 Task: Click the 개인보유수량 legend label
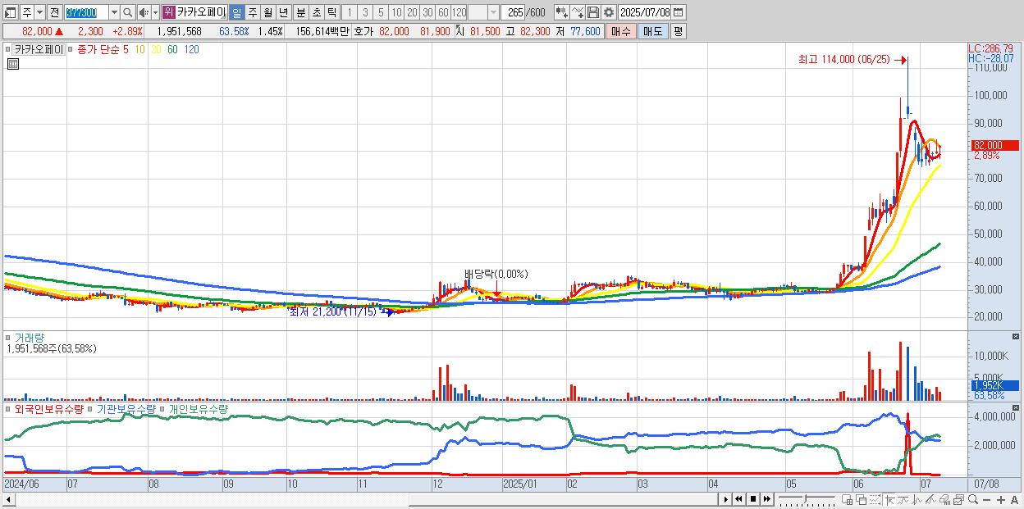click(199, 407)
